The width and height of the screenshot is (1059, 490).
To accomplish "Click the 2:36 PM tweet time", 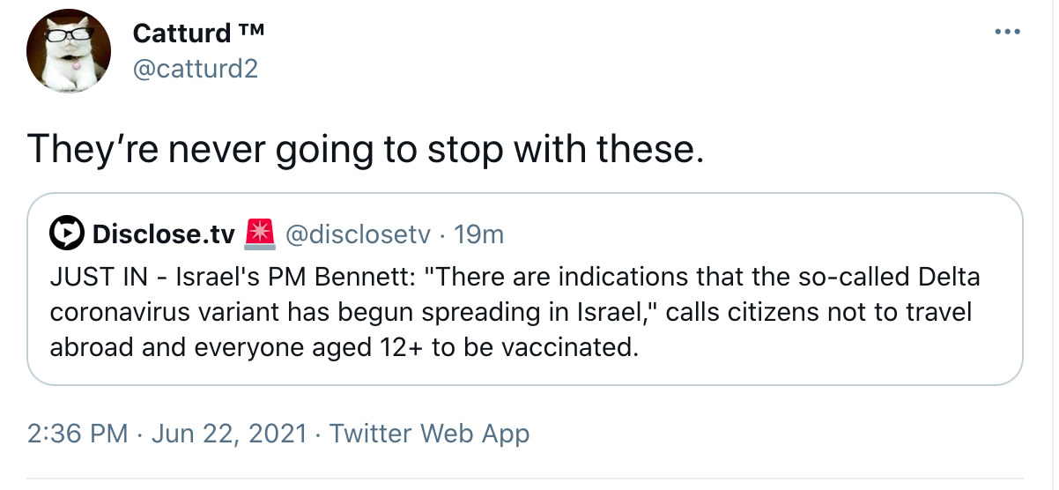I will (78, 434).
